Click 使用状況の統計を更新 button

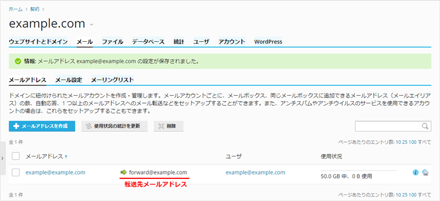tap(114, 126)
